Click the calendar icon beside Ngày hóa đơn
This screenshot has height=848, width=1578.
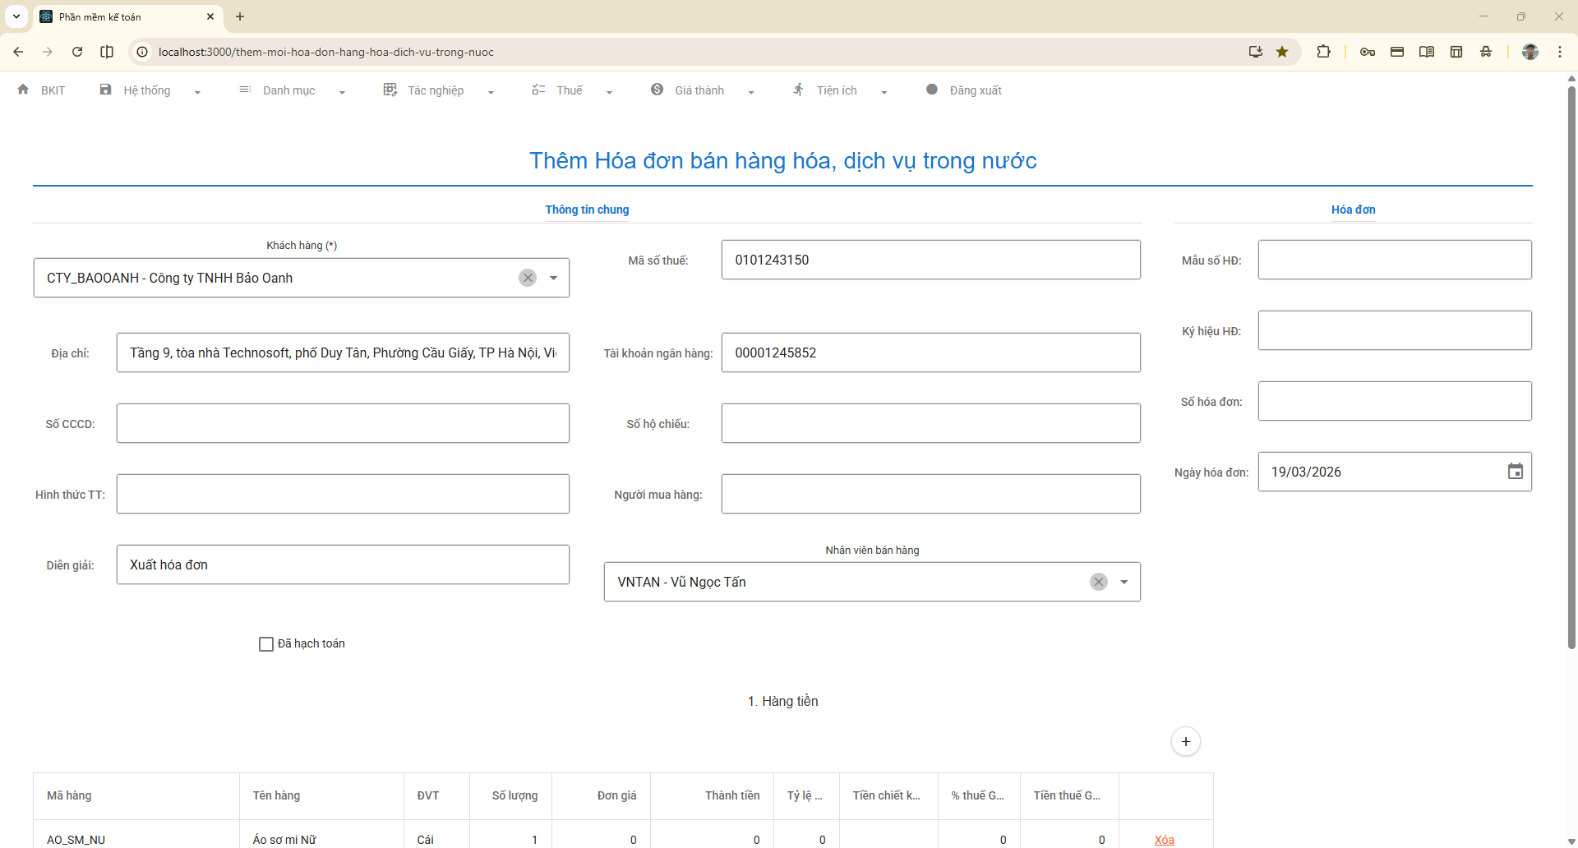1516,471
